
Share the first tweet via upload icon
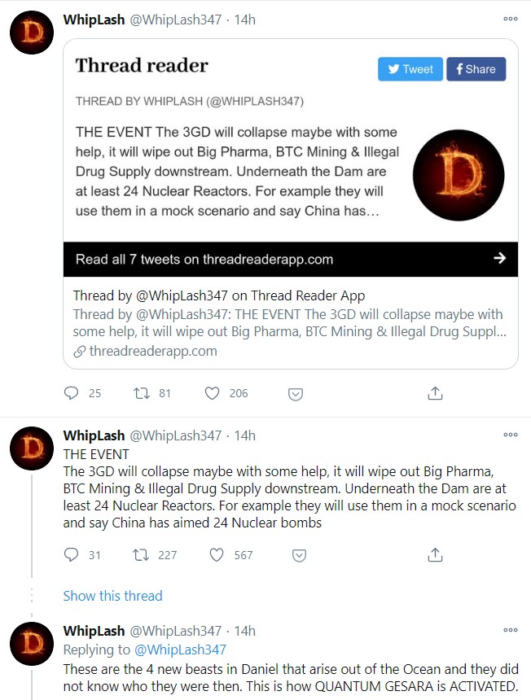point(435,393)
